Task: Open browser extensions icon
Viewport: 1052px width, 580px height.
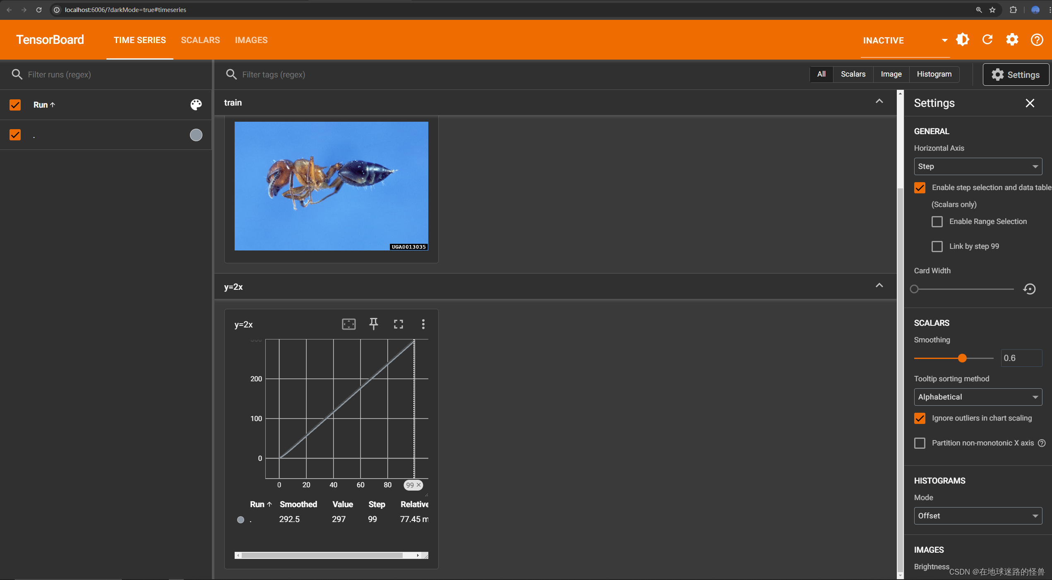Action: (x=1013, y=10)
